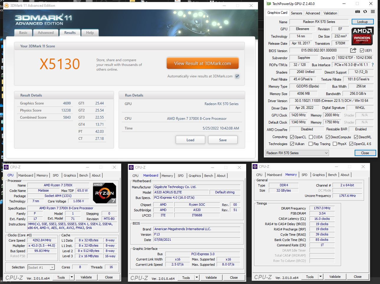Toggle the PhysX checkbox
Screen dimensions: 380x284
point(335,144)
